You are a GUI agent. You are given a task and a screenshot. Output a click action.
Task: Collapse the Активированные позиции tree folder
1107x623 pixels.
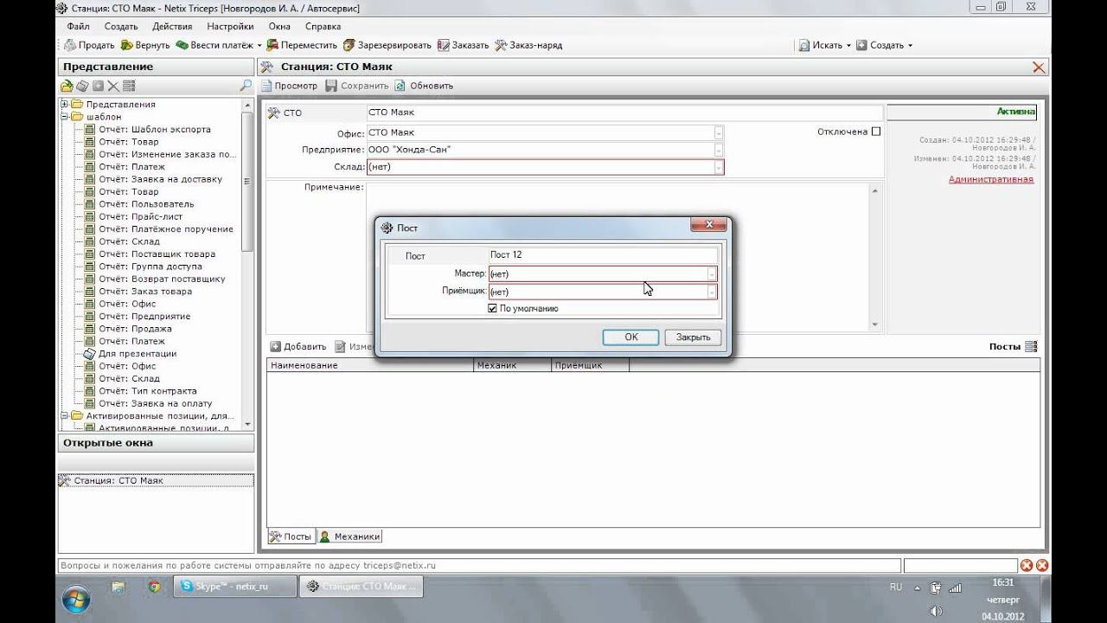click(64, 416)
